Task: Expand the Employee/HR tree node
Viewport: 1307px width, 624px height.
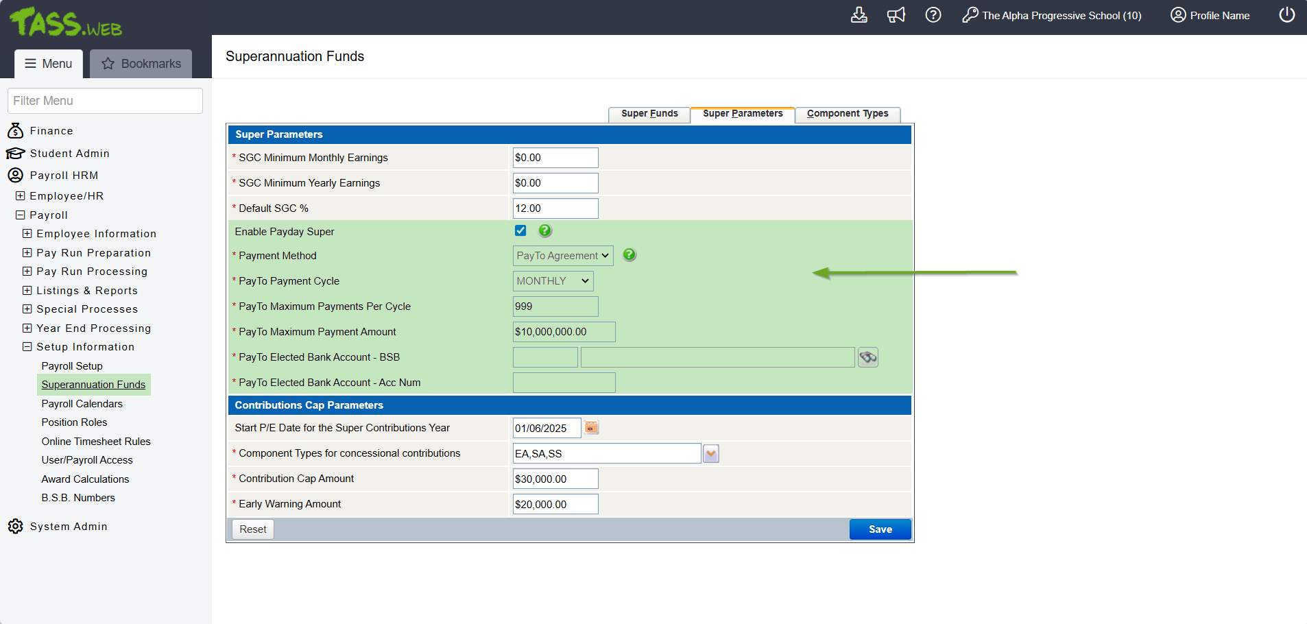Action: click(x=21, y=195)
